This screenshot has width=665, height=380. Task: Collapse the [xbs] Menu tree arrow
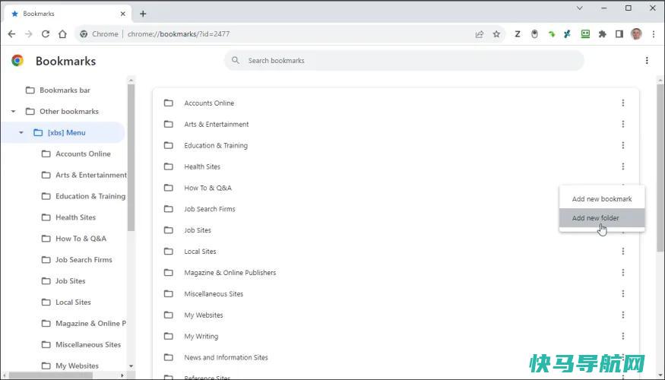coord(21,133)
